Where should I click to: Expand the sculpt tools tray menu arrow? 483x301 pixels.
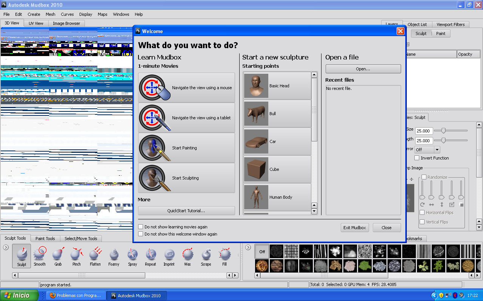(6, 247)
